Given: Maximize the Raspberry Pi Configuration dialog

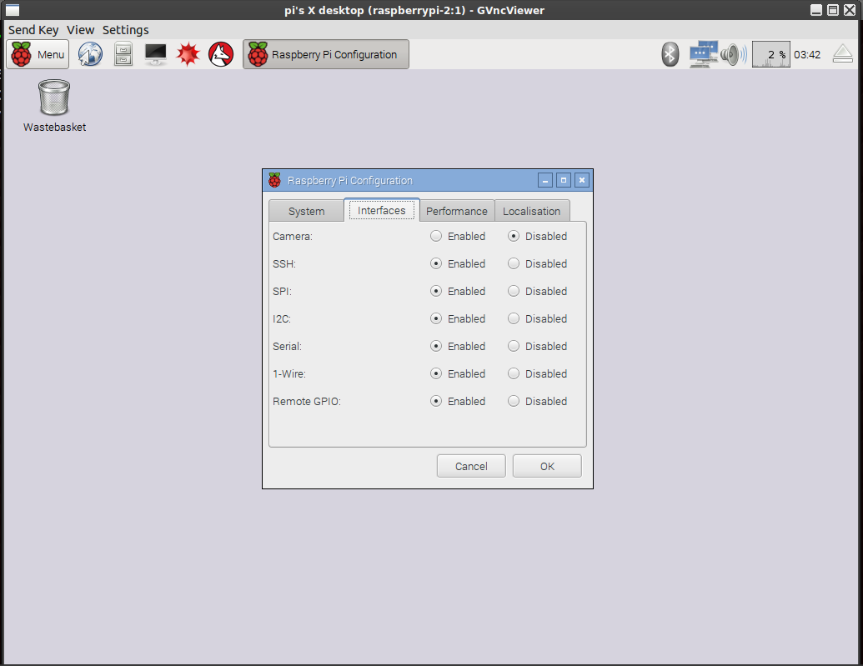Looking at the screenshot, I should click(563, 180).
